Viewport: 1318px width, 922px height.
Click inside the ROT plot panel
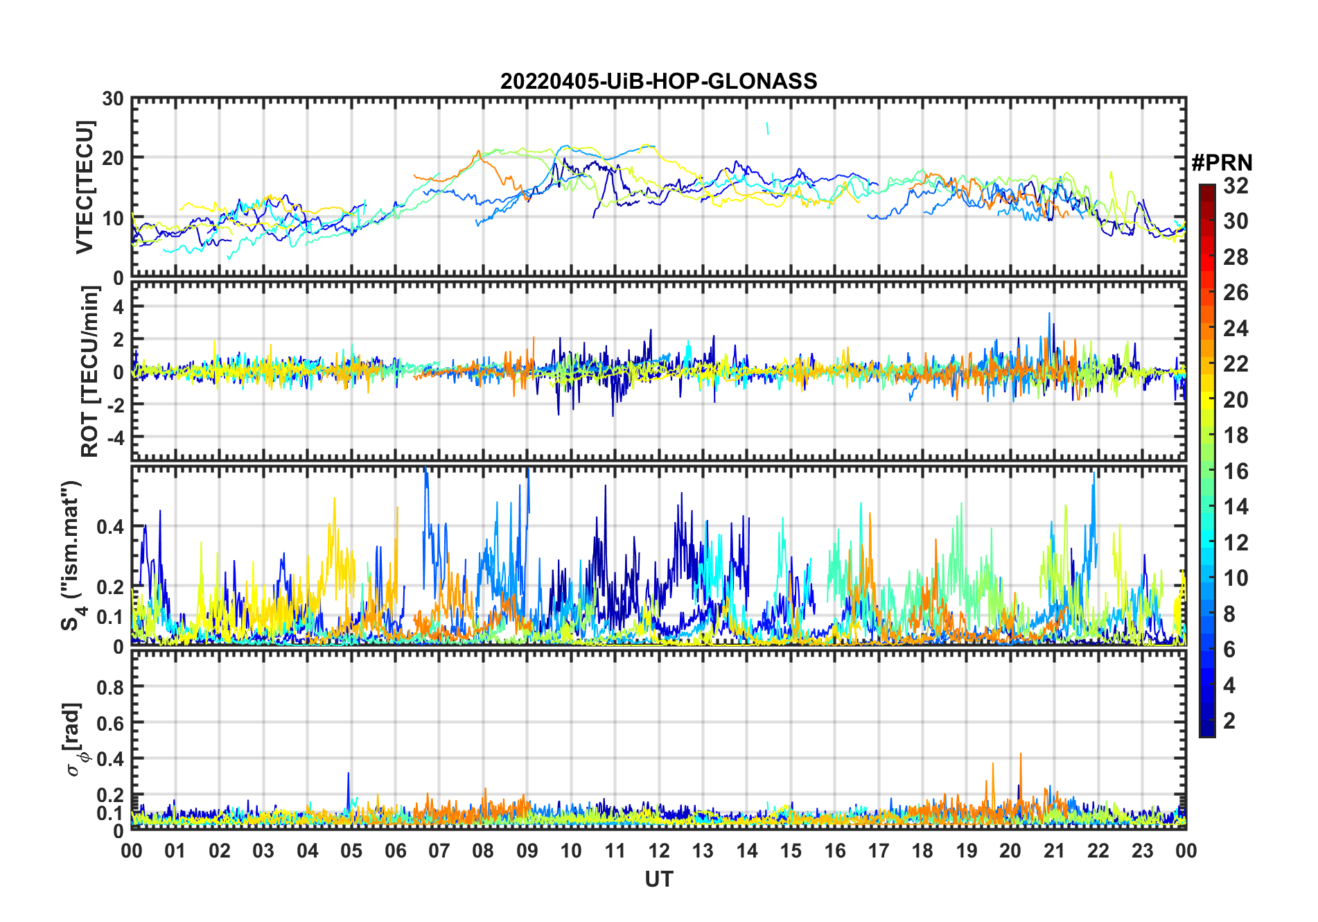658,371
